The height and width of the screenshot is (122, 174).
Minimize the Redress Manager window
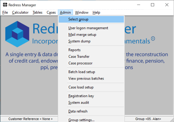(138, 5)
